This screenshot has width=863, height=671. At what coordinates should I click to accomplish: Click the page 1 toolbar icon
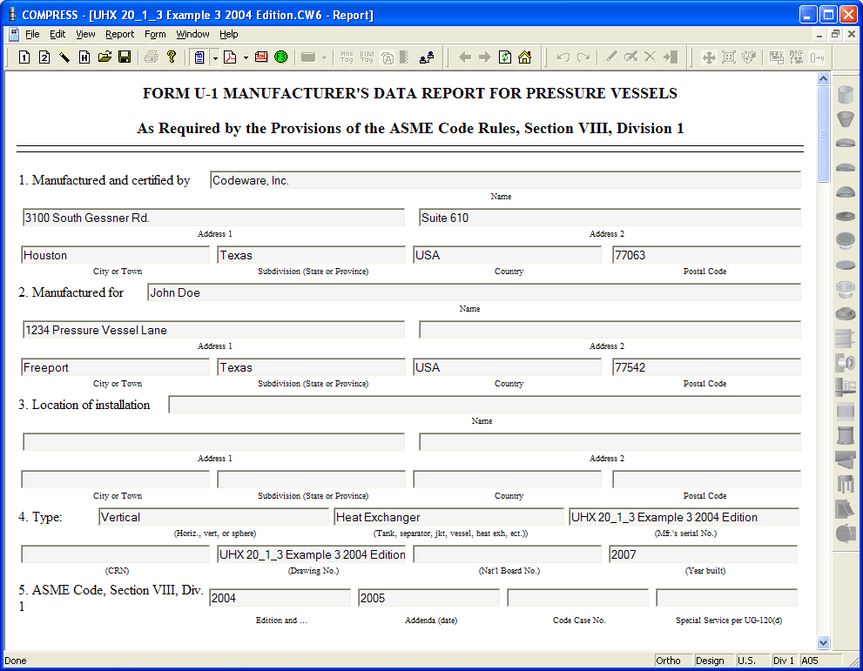[24, 57]
